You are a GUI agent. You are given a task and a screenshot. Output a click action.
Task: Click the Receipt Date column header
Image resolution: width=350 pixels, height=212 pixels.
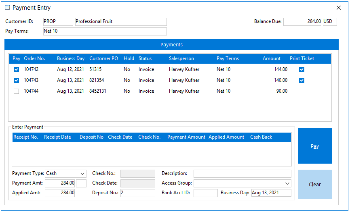pyautogui.click(x=57, y=137)
